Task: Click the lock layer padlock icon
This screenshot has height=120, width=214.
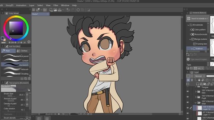Action: 199,80
